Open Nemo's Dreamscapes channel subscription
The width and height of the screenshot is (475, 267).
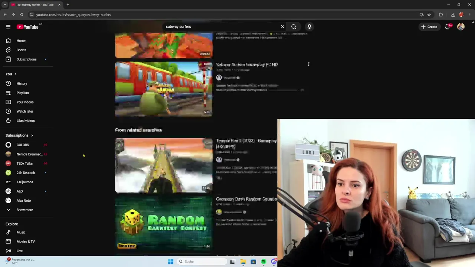27,154
